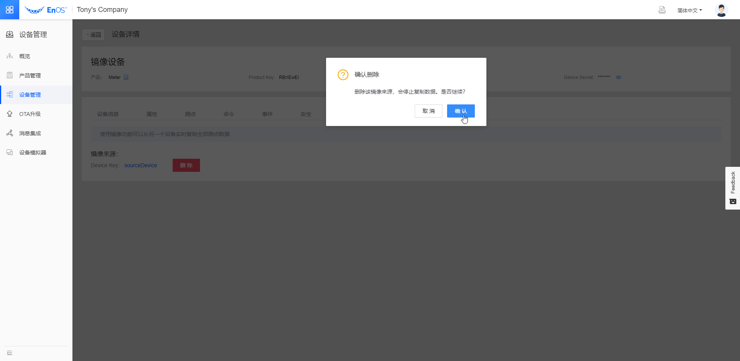The height and width of the screenshot is (361, 740).
Task: Open 产品管理 in the sidebar
Action: tap(30, 76)
